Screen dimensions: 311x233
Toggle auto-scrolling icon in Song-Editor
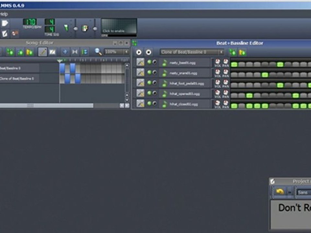[65, 52]
